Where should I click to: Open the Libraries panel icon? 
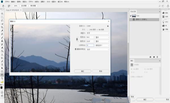(x=163, y=26)
